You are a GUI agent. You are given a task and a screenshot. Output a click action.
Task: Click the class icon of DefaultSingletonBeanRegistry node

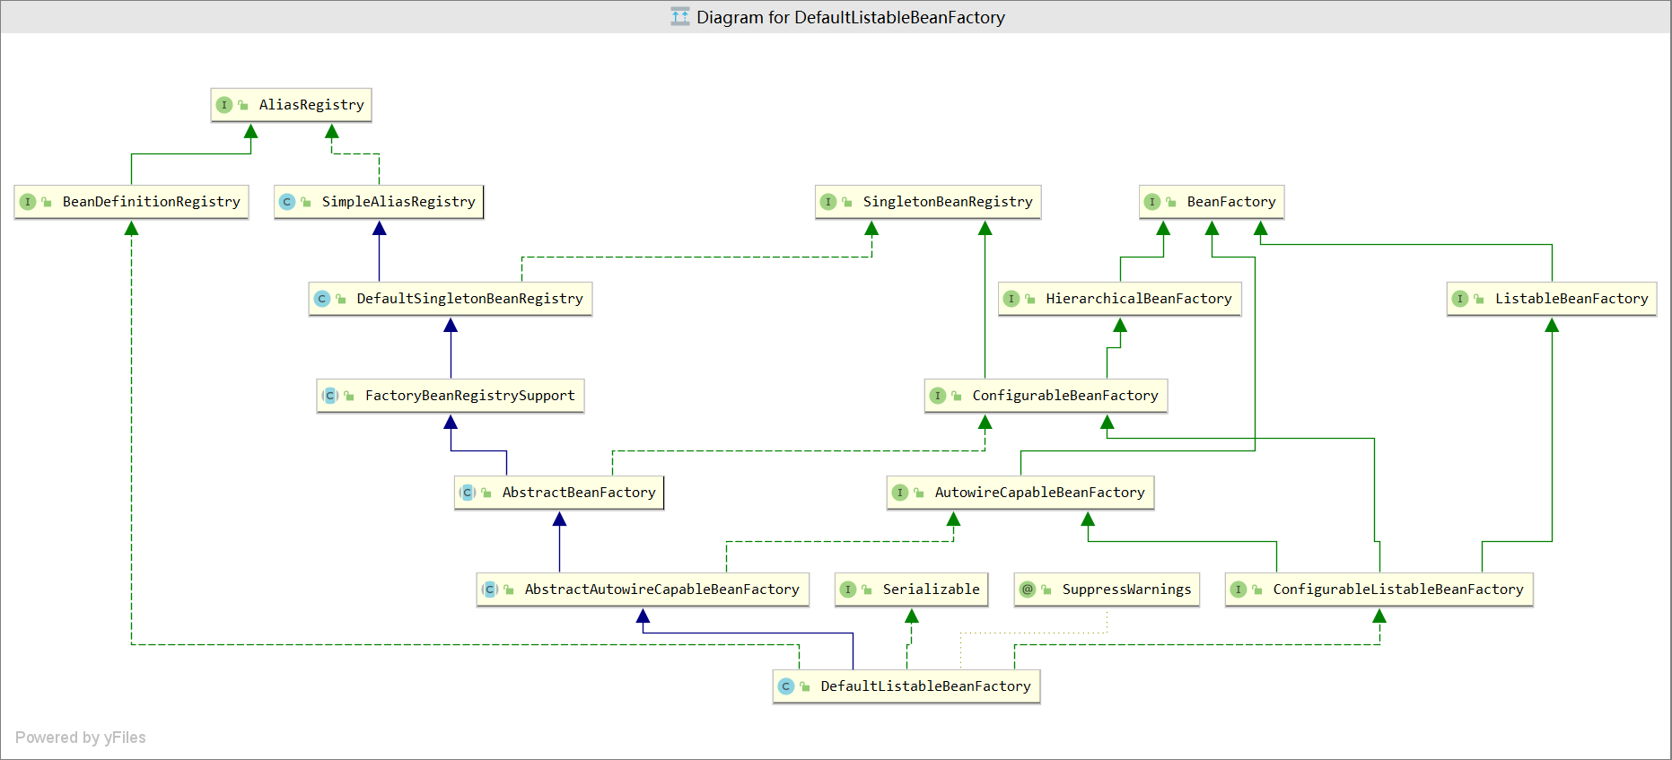(322, 299)
